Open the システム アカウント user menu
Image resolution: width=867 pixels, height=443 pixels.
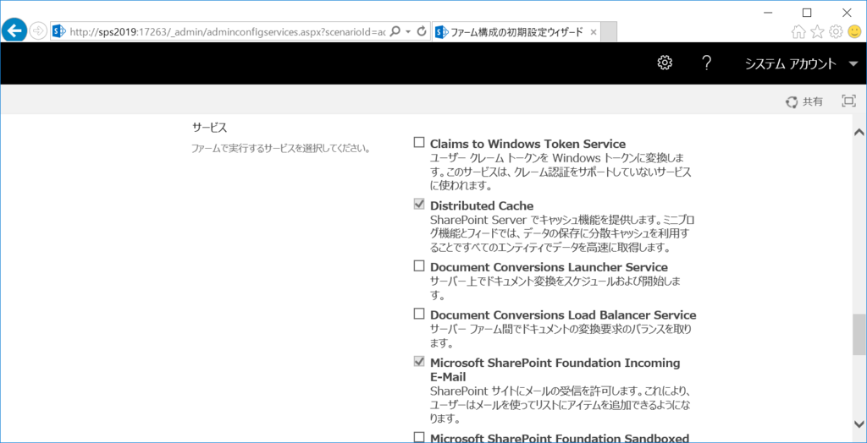pos(801,63)
